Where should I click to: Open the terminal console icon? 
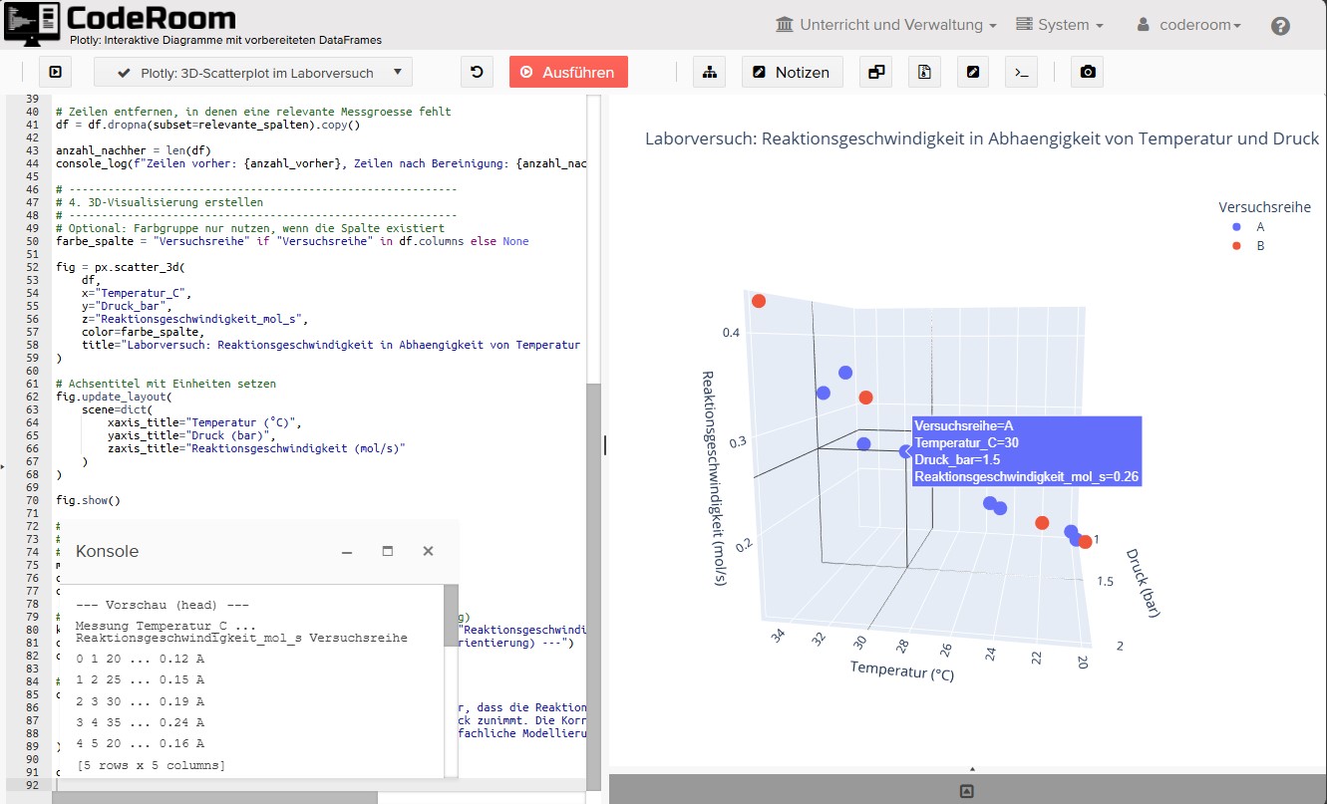click(1021, 73)
